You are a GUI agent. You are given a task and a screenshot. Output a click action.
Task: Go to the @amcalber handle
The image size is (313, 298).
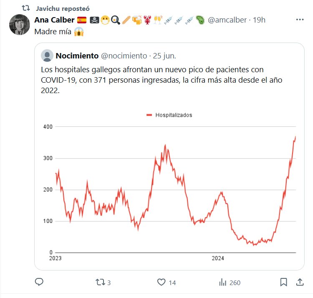(227, 20)
